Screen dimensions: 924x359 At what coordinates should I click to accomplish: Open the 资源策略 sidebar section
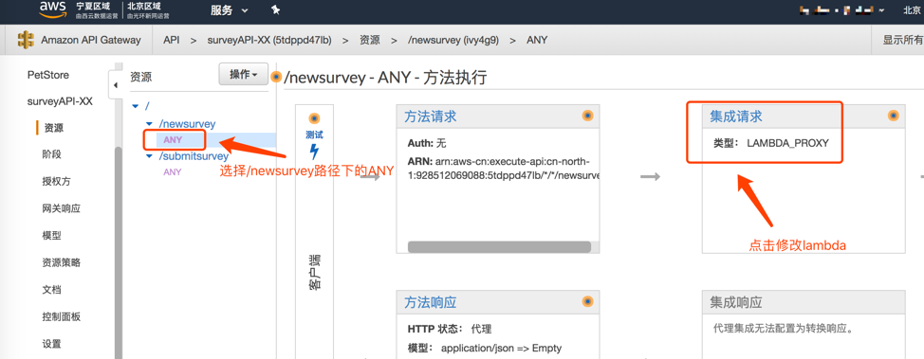click(x=62, y=262)
